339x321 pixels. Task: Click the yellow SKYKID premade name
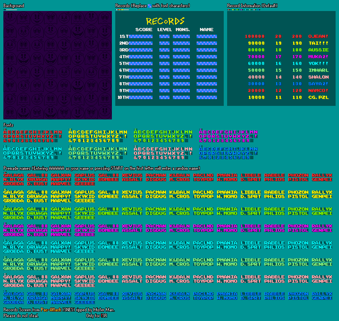[x=84, y=196]
